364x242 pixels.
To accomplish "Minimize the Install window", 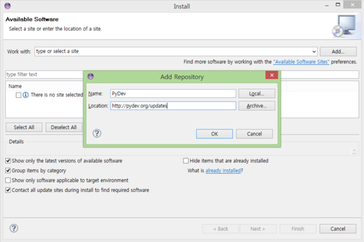I will (327, 5).
